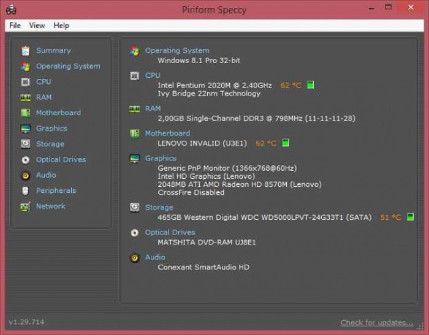Click the Network card icon in the sidebar
Screen dimensions: 429x335
coord(25,206)
